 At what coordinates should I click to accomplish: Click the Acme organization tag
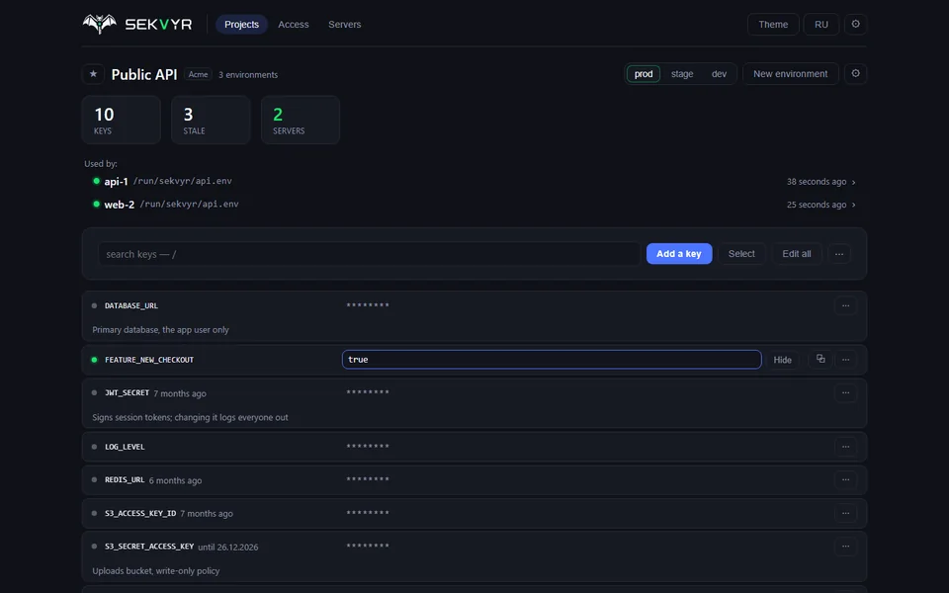(x=198, y=74)
